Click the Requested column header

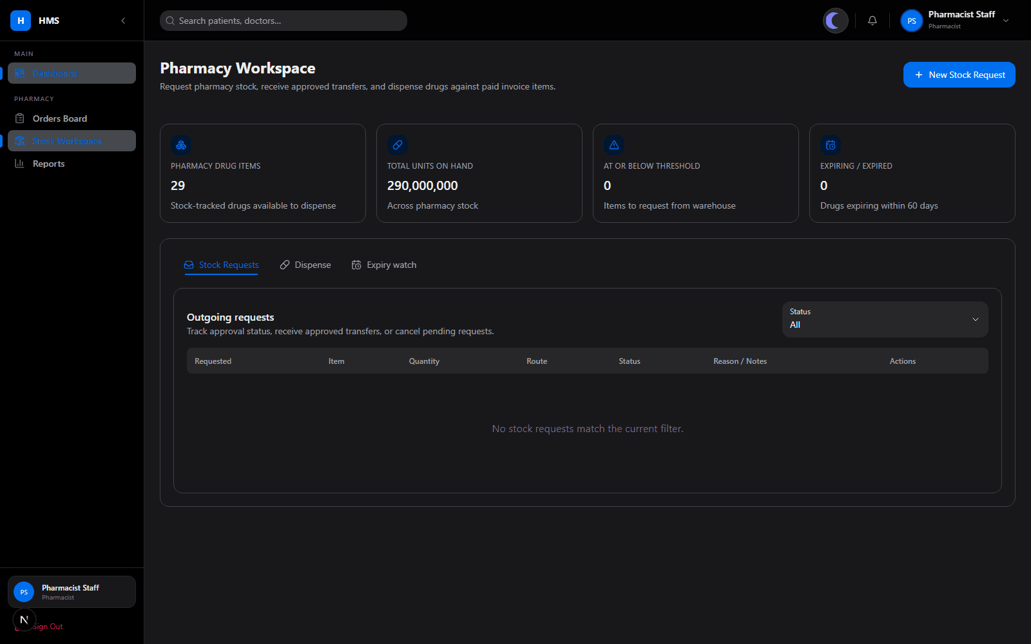pyautogui.click(x=213, y=361)
